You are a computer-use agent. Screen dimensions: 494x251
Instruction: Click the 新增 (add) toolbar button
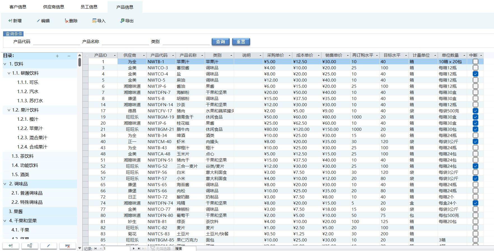coord(15,21)
